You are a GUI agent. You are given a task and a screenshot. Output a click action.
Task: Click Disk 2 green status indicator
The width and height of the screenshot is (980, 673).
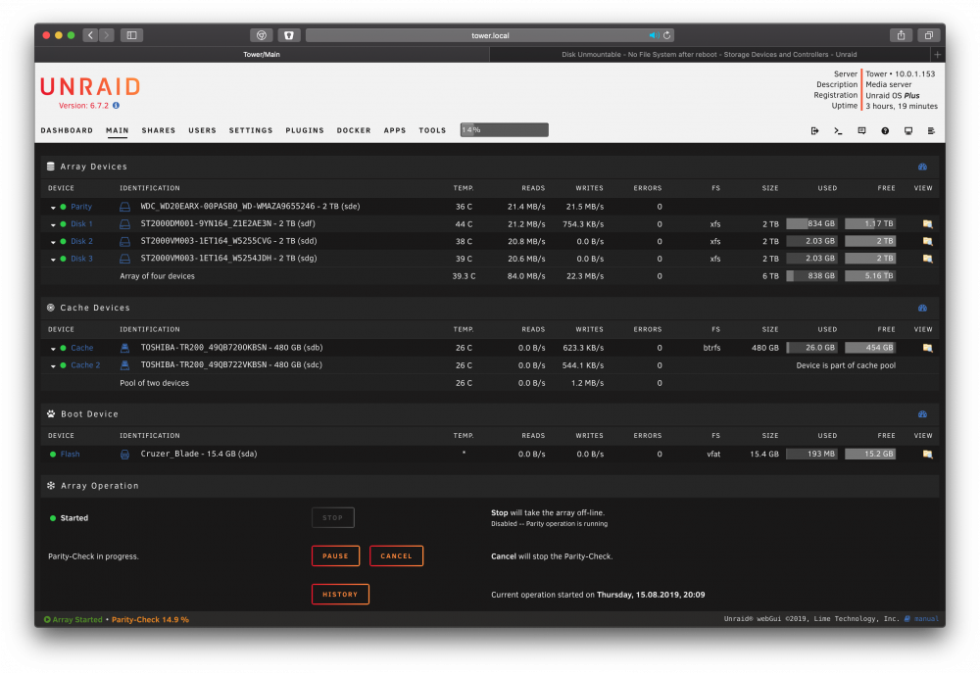tap(63, 241)
